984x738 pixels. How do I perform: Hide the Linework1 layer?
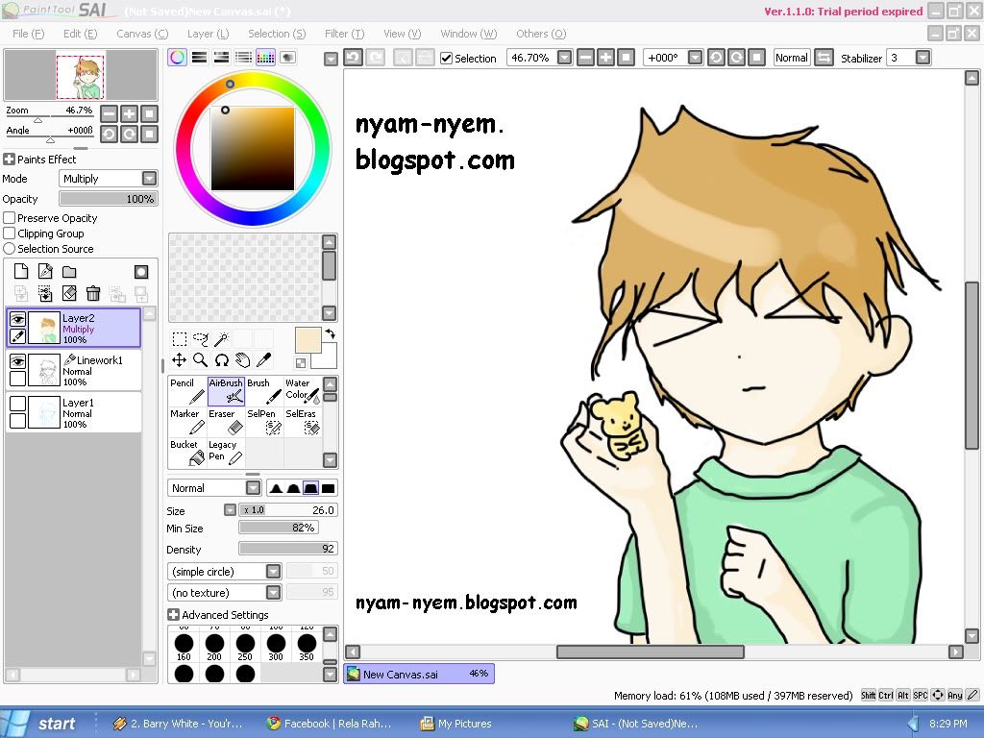(17, 361)
